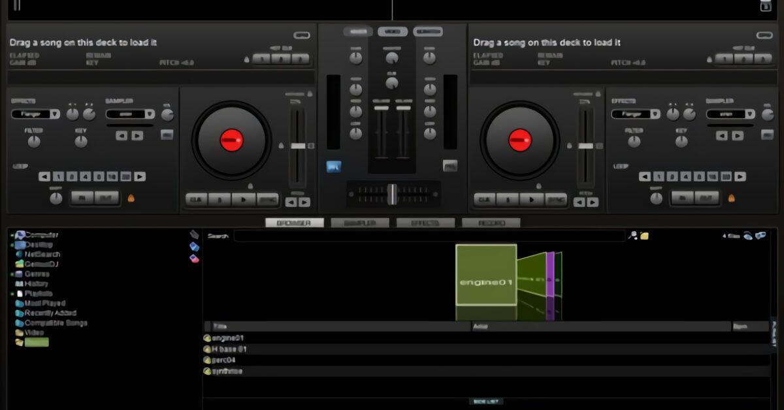Select the engine01 track icon
The height and width of the screenshot is (410, 784).
(x=207, y=338)
